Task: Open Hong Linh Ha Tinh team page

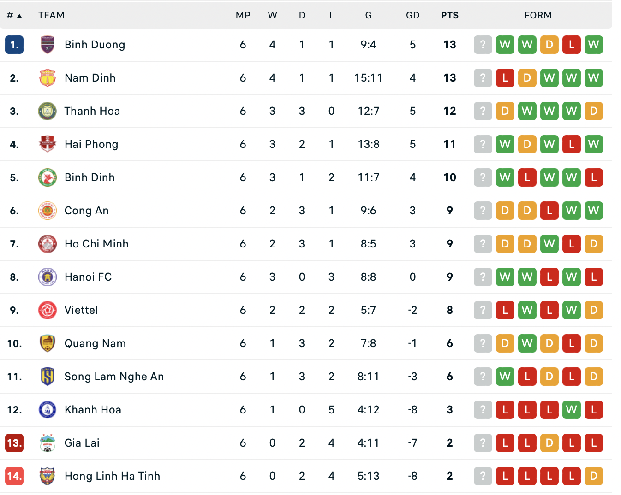Action: (112, 476)
